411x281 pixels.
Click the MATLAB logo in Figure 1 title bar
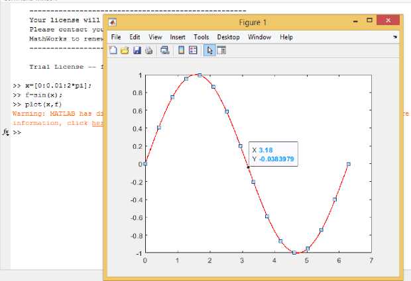click(x=113, y=22)
